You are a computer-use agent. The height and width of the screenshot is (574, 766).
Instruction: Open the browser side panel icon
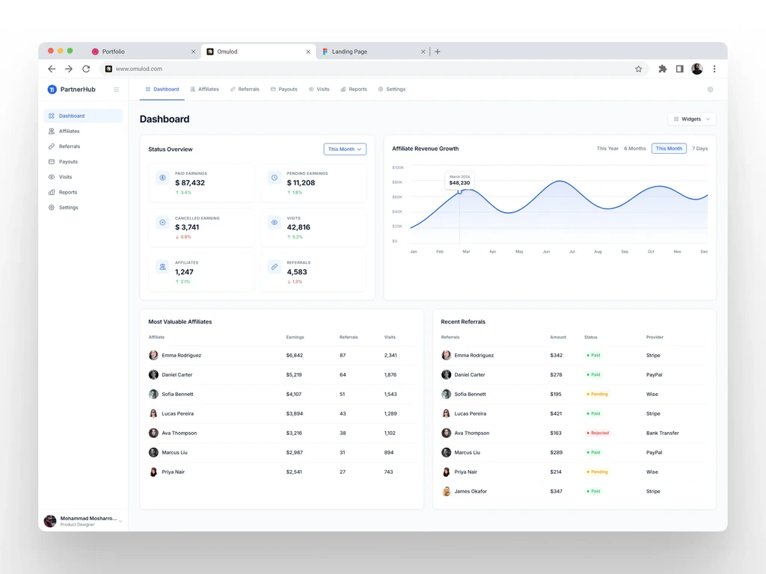(x=679, y=69)
